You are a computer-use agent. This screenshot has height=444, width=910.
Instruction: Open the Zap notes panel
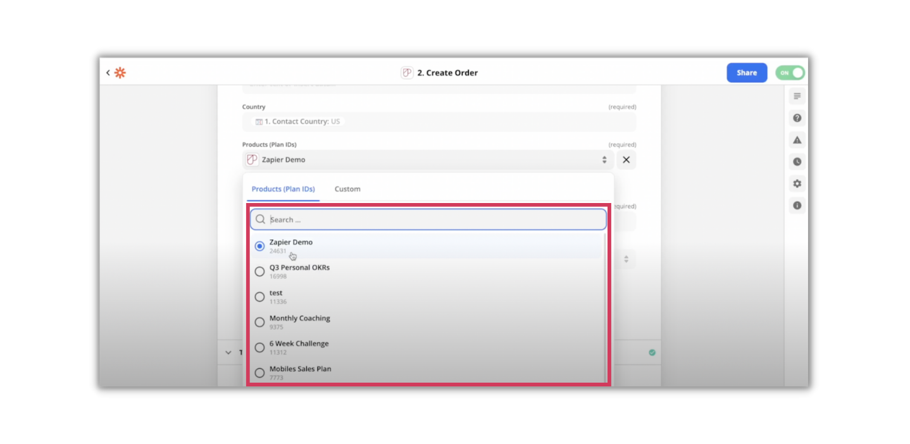[797, 96]
